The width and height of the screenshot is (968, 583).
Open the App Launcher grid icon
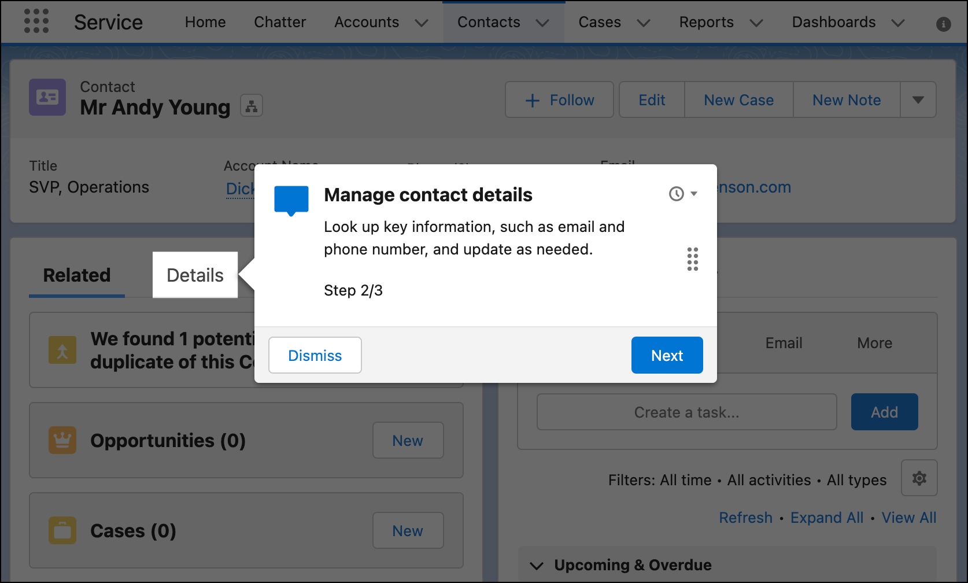(36, 21)
